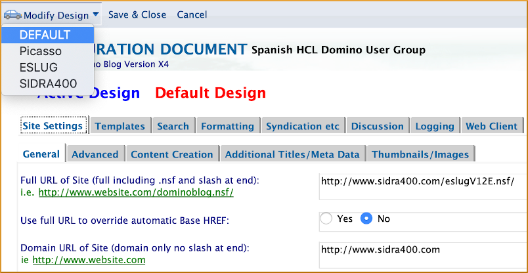
Task: Open the Syndication etc tab
Action: point(303,126)
